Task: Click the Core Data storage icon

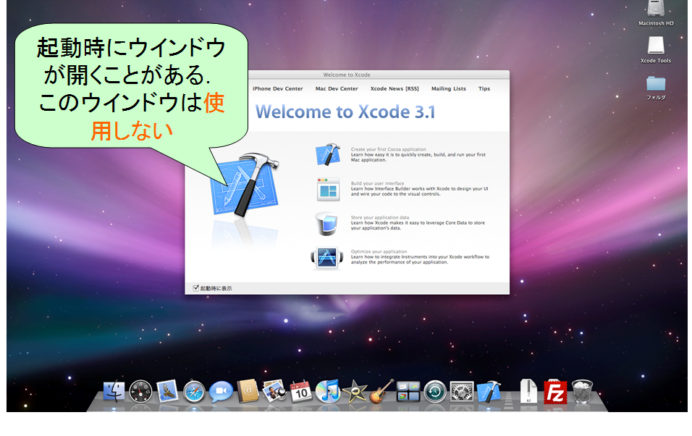Action: tap(327, 223)
